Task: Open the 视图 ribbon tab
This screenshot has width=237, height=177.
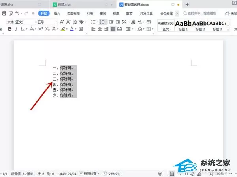Action: point(116,13)
